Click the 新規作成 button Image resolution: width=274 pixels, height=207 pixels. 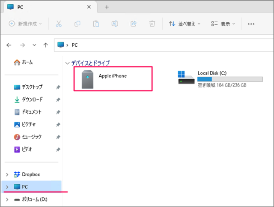25,24
